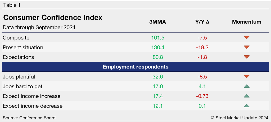Click the Momentum column header
The width and height of the screenshot is (271, 122).
tap(247, 22)
